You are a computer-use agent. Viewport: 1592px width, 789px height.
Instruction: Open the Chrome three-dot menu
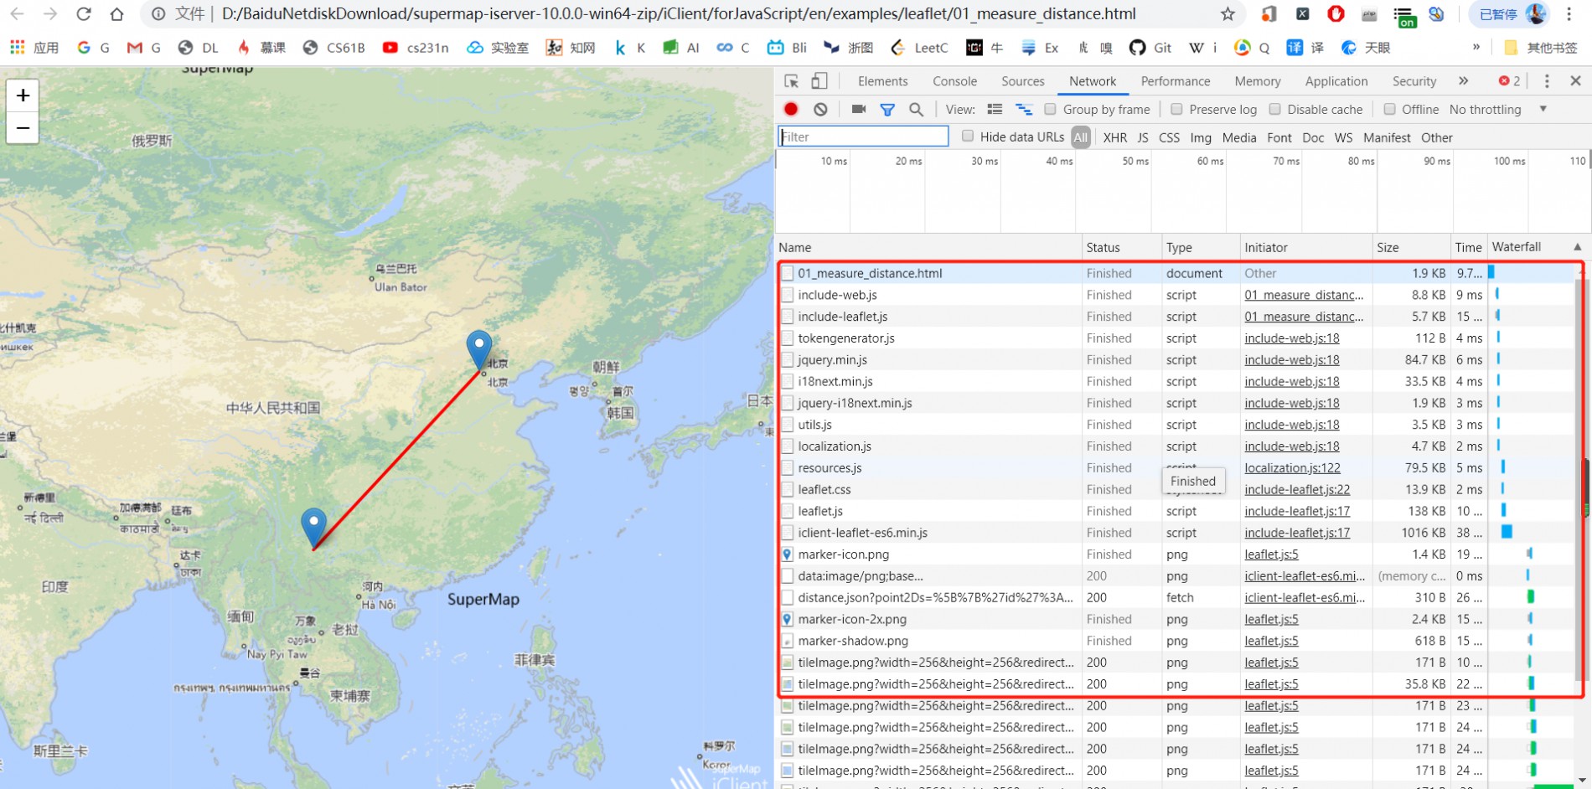(x=1569, y=14)
